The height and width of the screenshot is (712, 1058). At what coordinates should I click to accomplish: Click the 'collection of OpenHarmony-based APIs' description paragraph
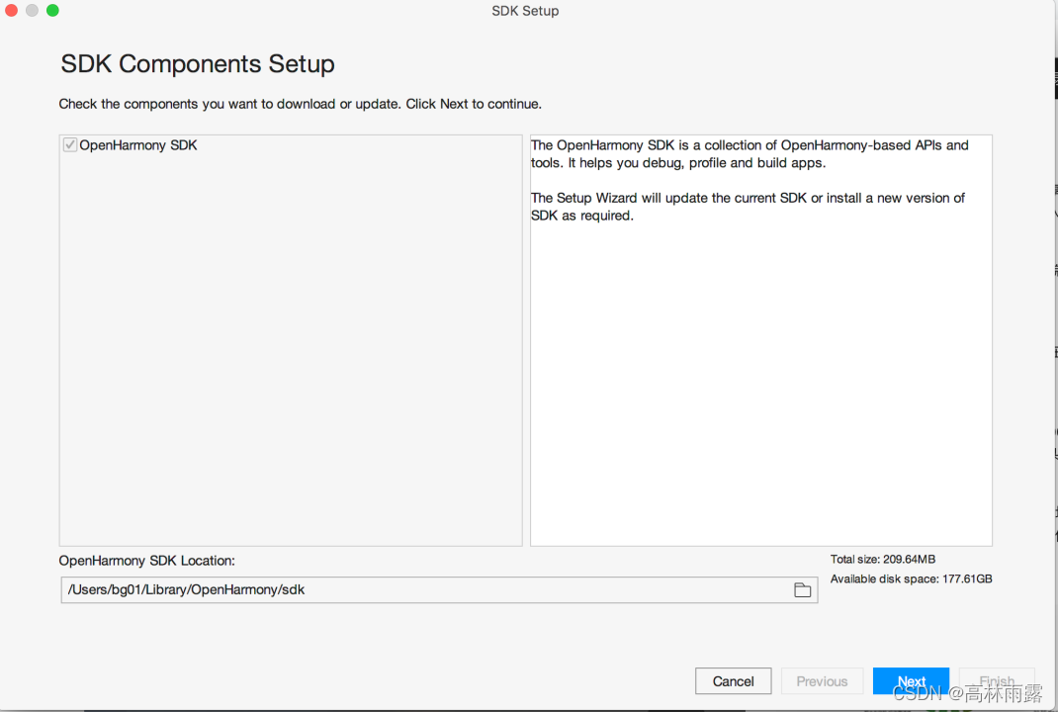749,154
